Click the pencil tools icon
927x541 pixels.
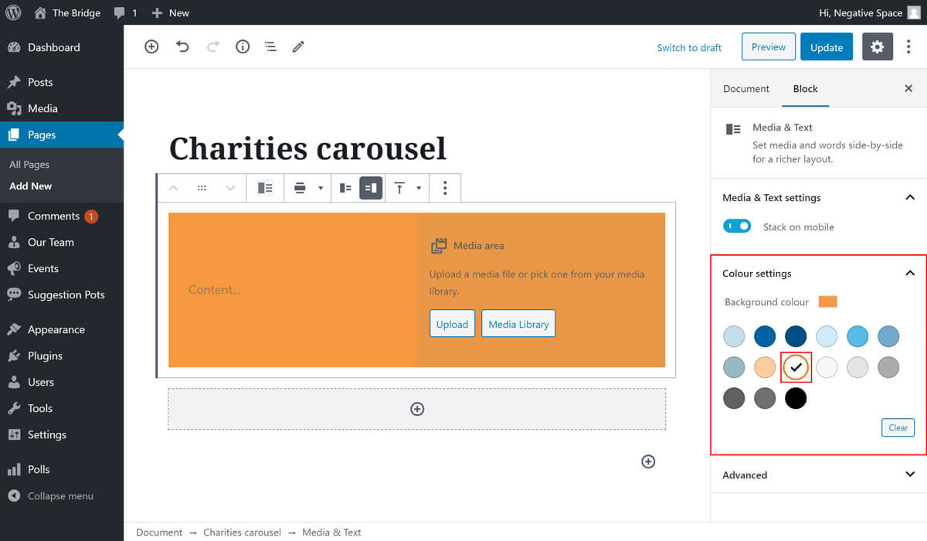point(298,47)
